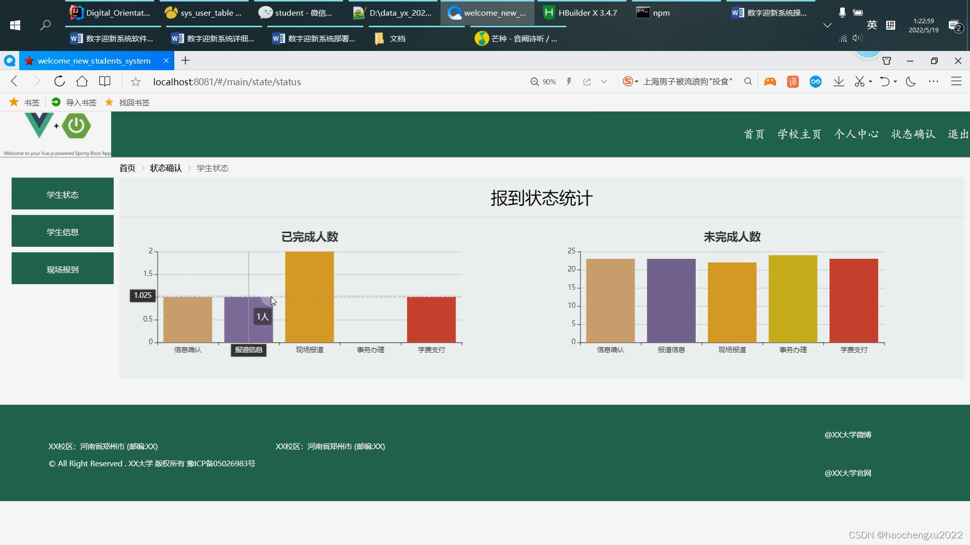Click the scissors screenshot tool
970x545 pixels.
[859, 82]
